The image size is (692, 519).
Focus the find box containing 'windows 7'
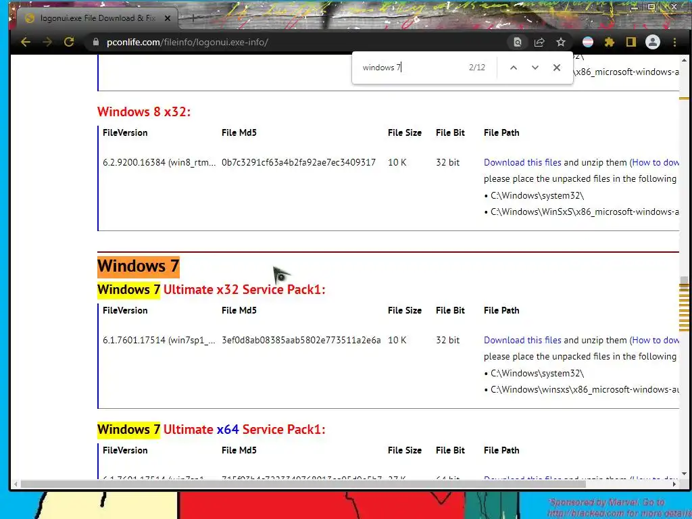point(410,68)
